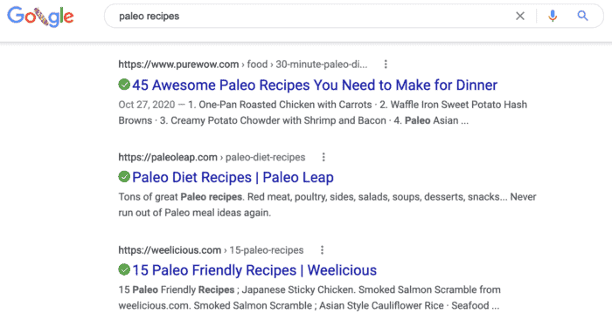Viewport: 612px width, 327px height.
Task: Click green checkmark beside 15 Paleo Friendly Recipes
Action: tap(124, 269)
